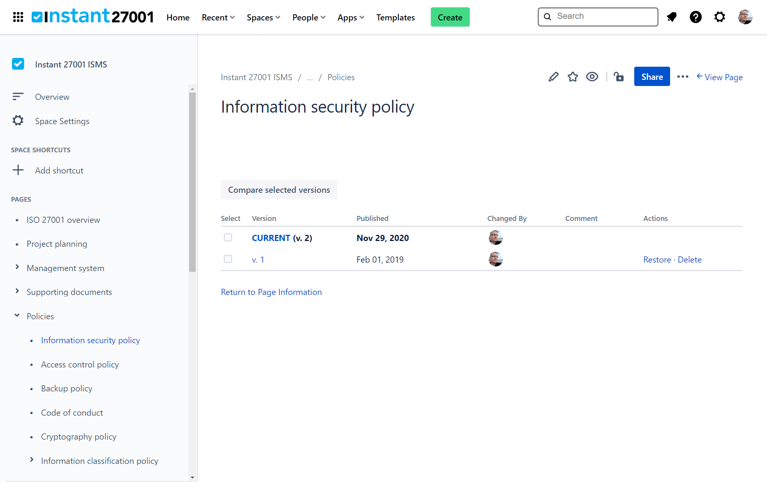
Task: Click Compare selected versions button
Action: (279, 190)
